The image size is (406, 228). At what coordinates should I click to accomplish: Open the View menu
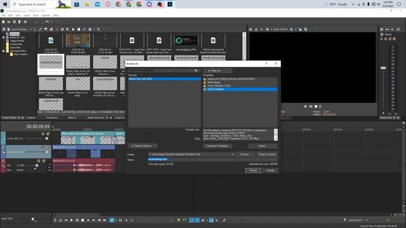tap(18, 15)
